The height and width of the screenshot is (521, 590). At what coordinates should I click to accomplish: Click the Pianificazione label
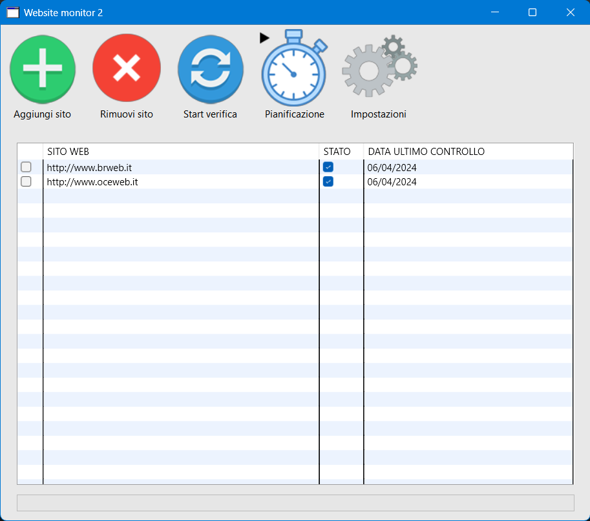[x=295, y=114]
